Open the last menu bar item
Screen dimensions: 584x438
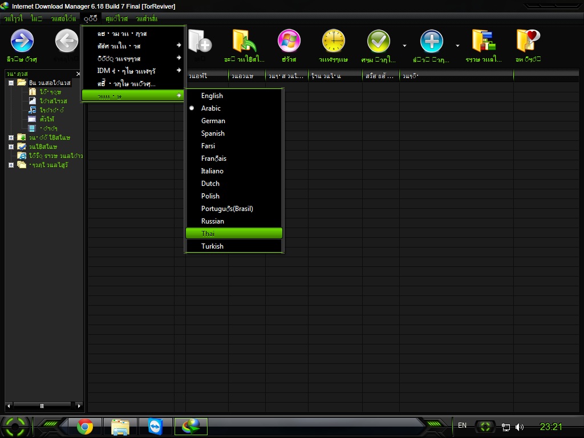pyautogui.click(x=147, y=18)
